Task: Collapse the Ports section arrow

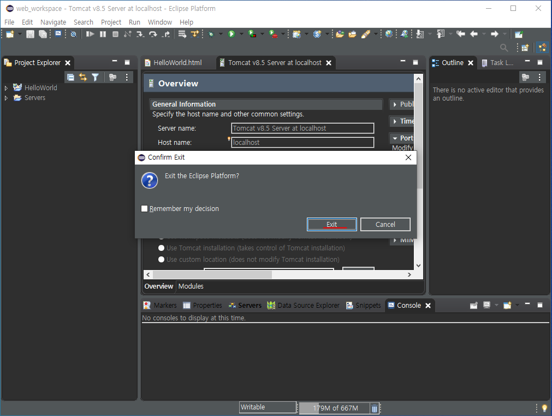Action: [x=395, y=138]
